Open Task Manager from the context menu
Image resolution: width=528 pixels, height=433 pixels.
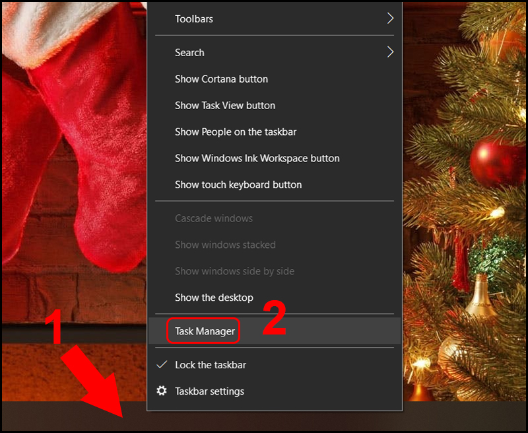coord(203,331)
